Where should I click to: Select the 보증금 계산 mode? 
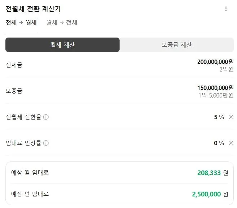tap(176, 45)
